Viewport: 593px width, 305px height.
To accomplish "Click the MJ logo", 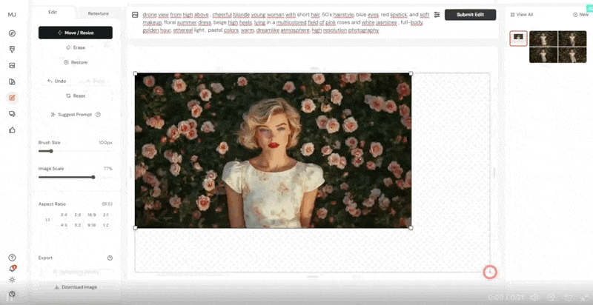I will pyautogui.click(x=12, y=15).
